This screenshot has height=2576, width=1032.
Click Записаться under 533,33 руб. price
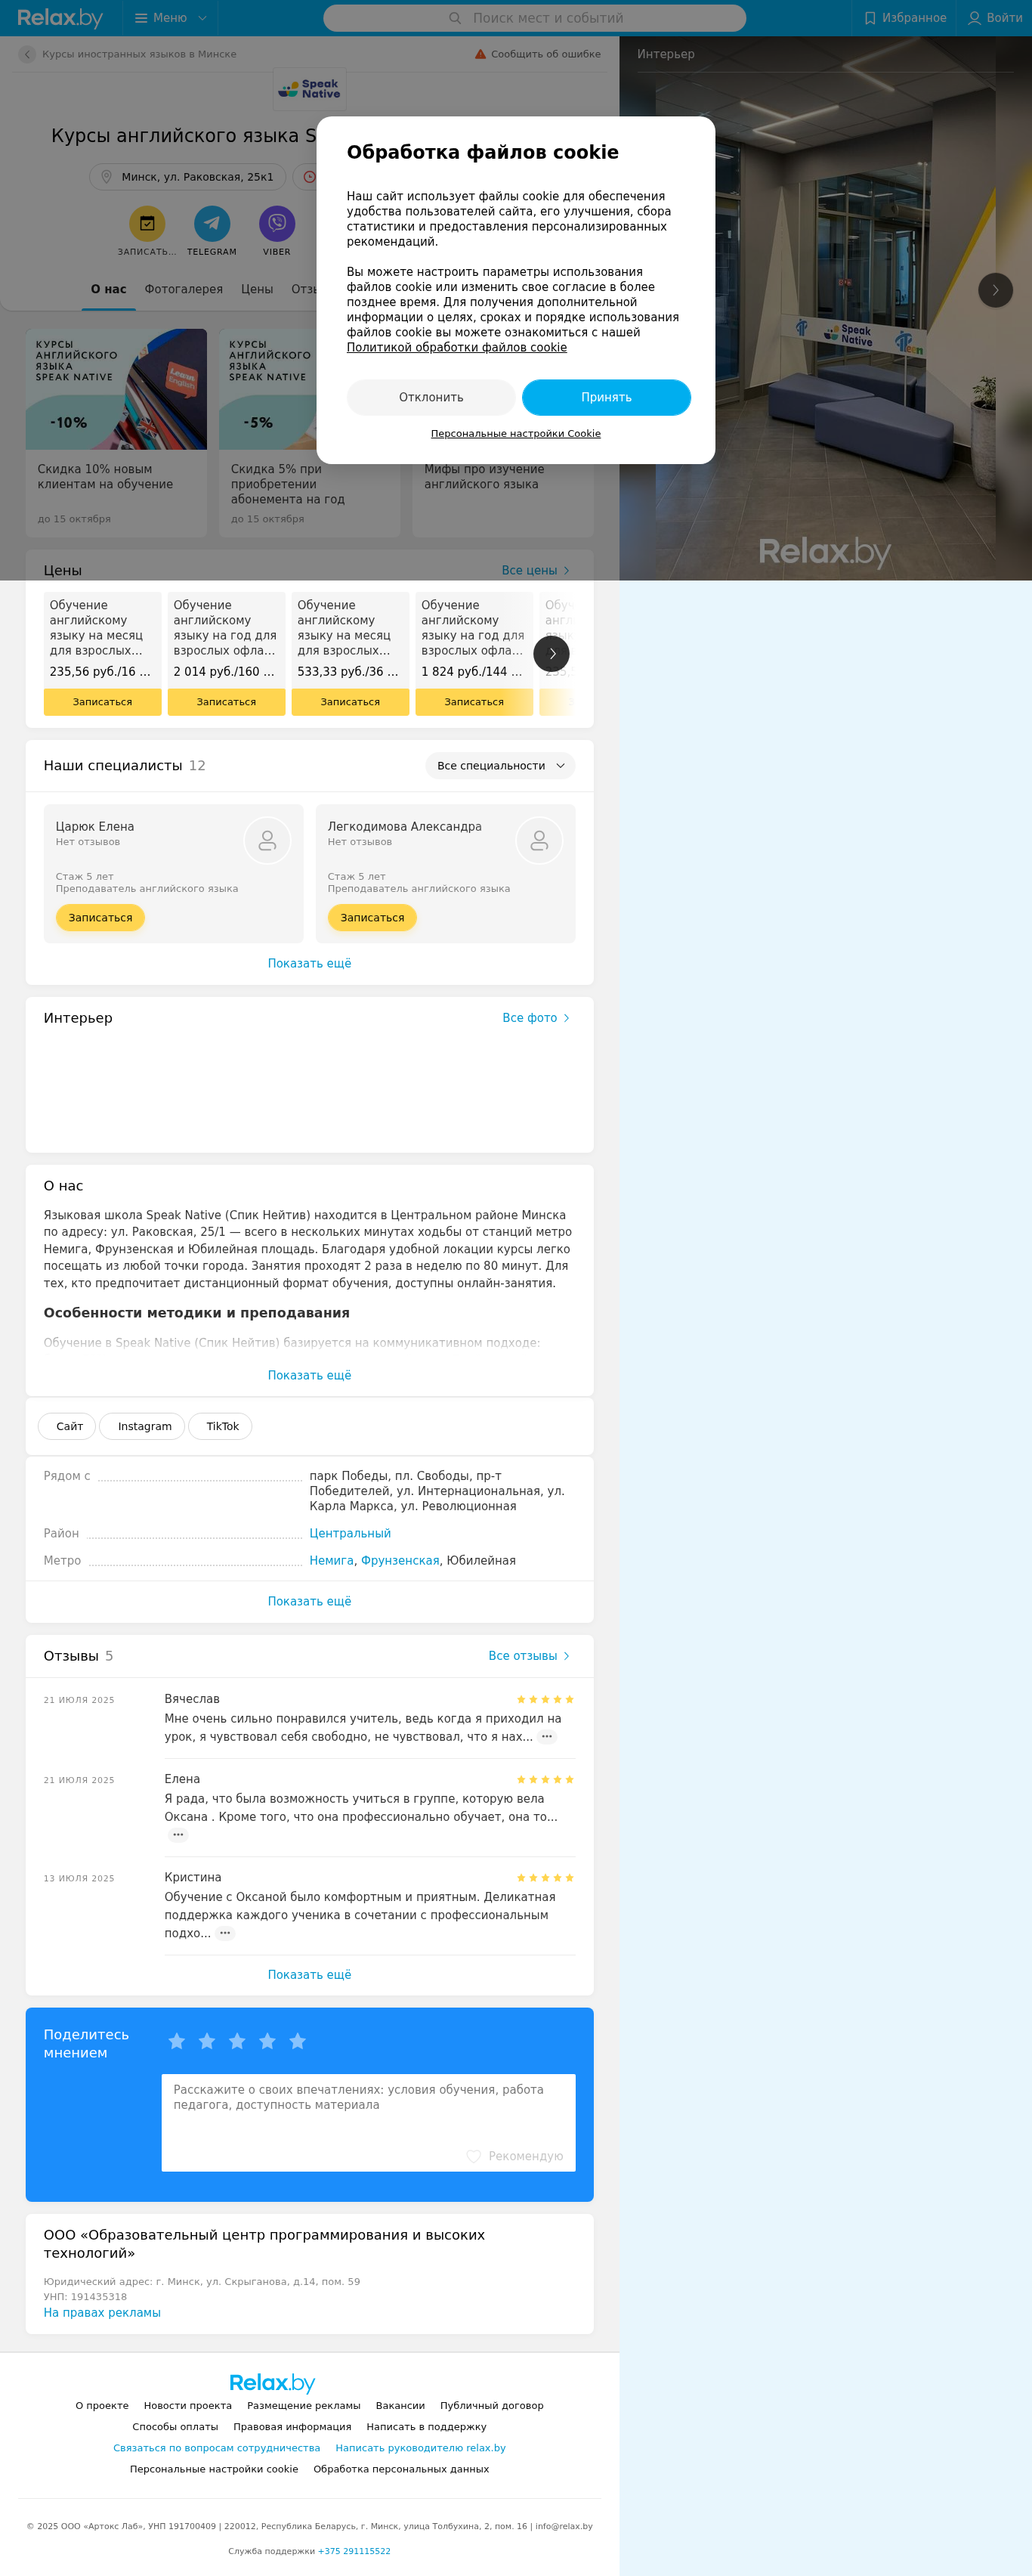[350, 702]
